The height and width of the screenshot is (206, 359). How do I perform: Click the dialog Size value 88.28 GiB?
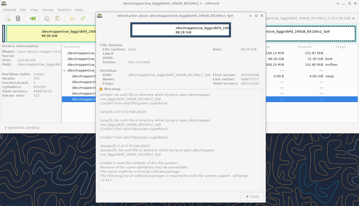(x=249, y=49)
